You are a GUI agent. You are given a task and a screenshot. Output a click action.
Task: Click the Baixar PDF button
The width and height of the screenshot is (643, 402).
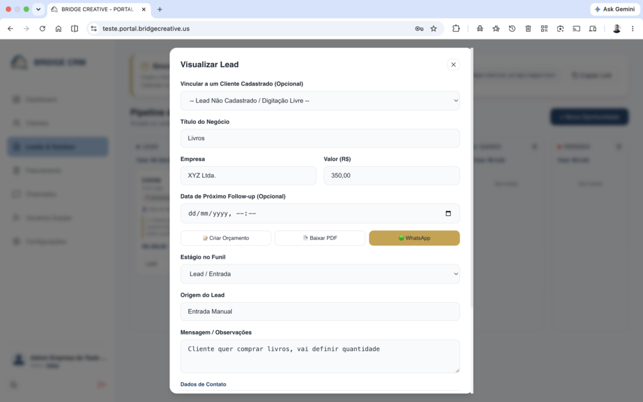coord(320,238)
